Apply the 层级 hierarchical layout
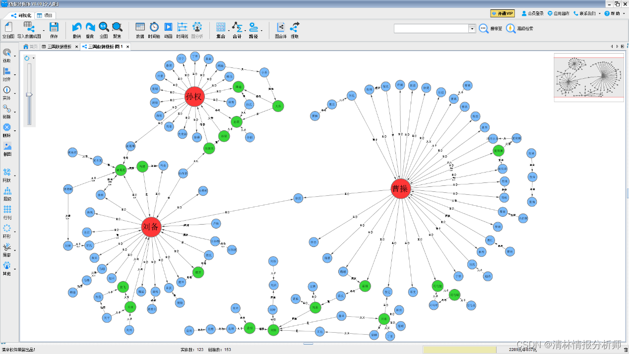This screenshot has height=354, width=629. click(7, 194)
